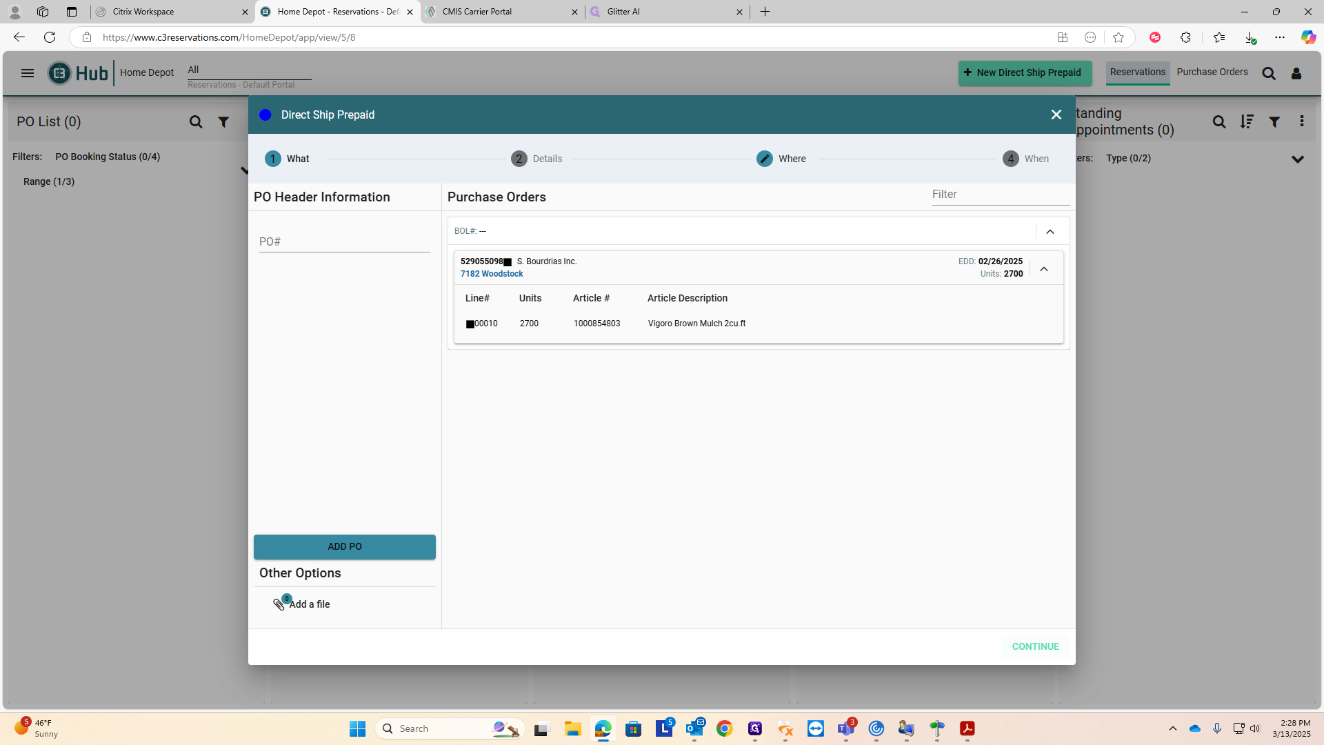Image resolution: width=1324 pixels, height=745 pixels.
Task: Open Appointments panel more options menu
Action: coord(1302,121)
